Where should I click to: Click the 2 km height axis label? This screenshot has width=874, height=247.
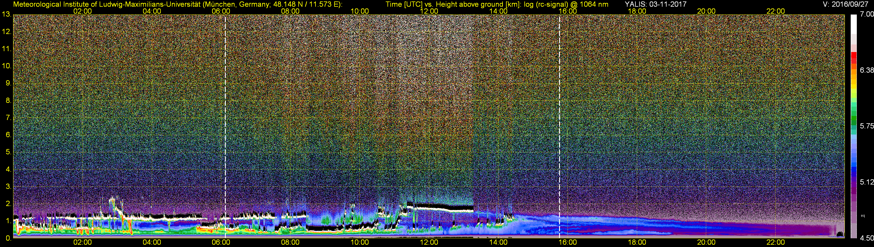tap(8, 204)
